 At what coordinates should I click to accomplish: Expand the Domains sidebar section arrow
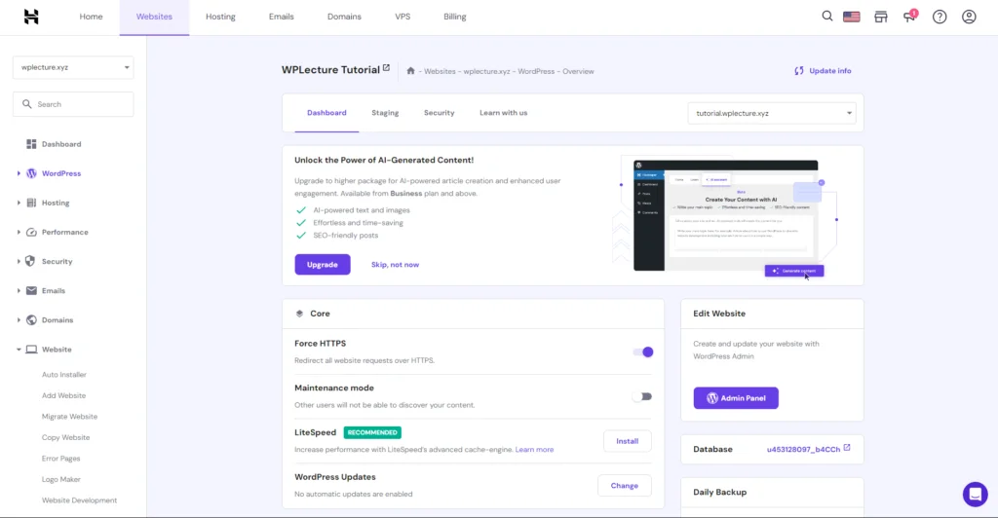19,319
